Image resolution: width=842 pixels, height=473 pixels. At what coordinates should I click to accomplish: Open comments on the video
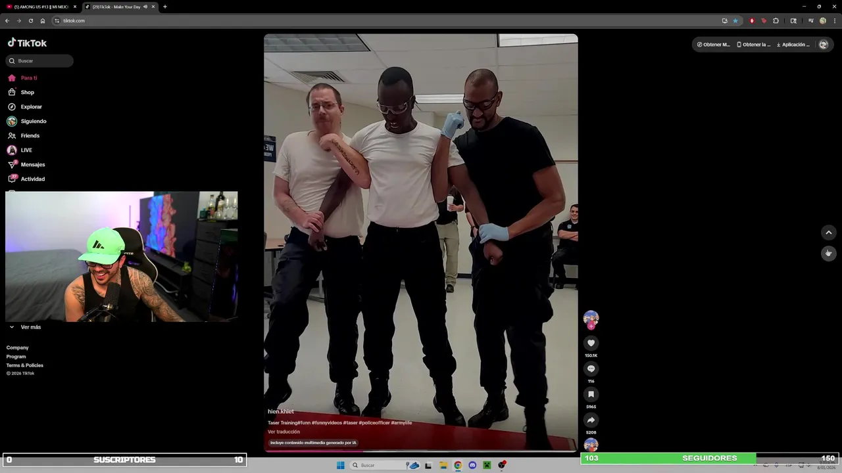click(x=591, y=369)
